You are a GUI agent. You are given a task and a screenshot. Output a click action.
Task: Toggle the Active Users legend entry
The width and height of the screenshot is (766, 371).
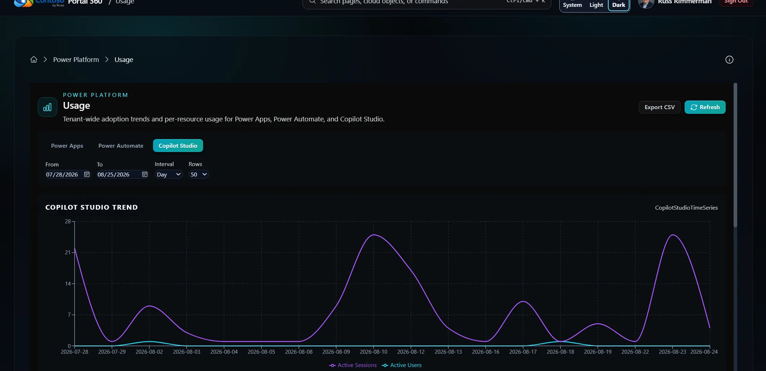[x=402, y=365]
